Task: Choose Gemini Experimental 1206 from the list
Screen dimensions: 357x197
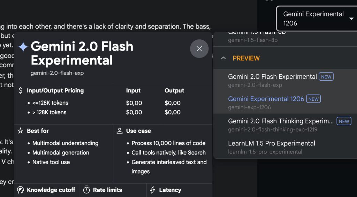Action: tap(266, 103)
